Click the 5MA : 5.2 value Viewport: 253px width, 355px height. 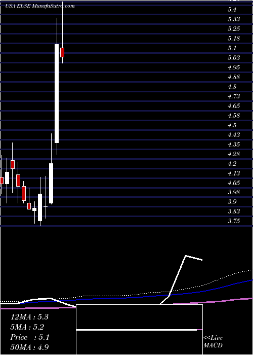click(27, 327)
